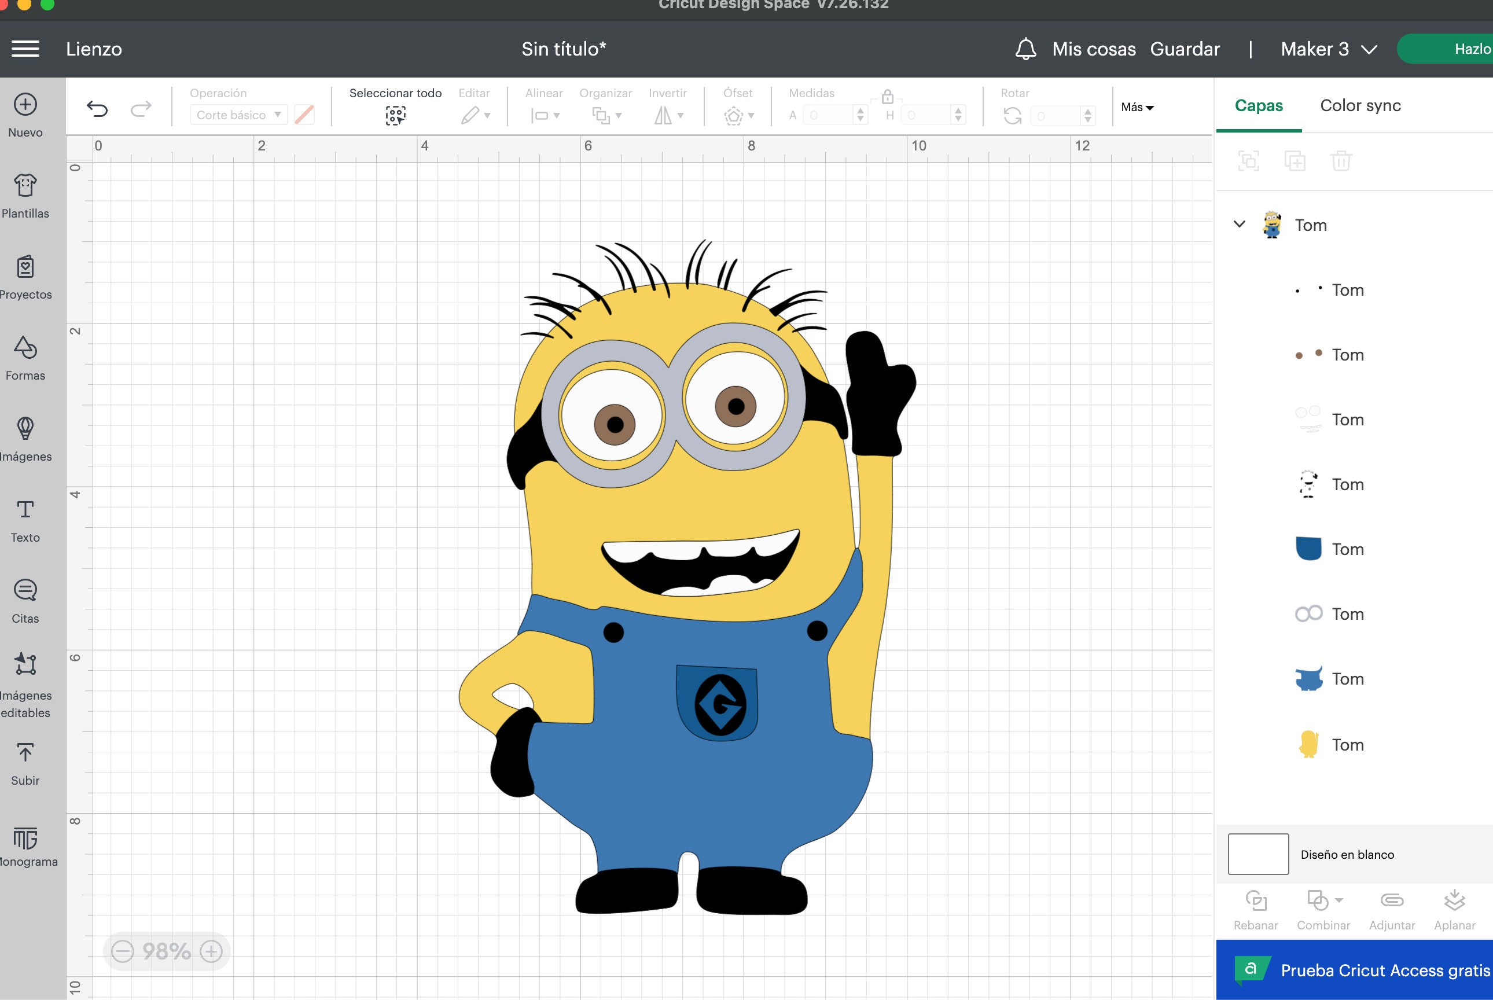Screen dimensions: 1493x1000
Task: Select the Monograma tool
Action: (25, 843)
